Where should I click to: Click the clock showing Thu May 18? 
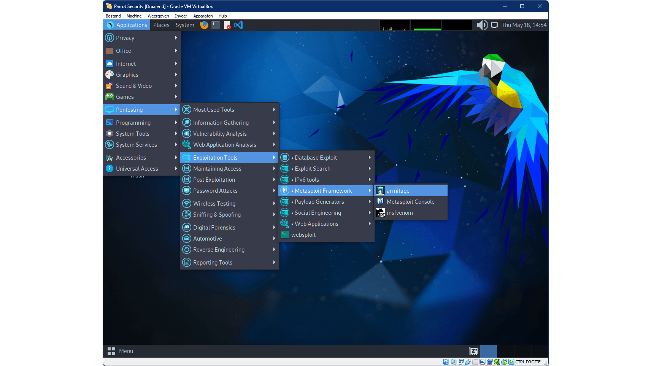(x=524, y=25)
